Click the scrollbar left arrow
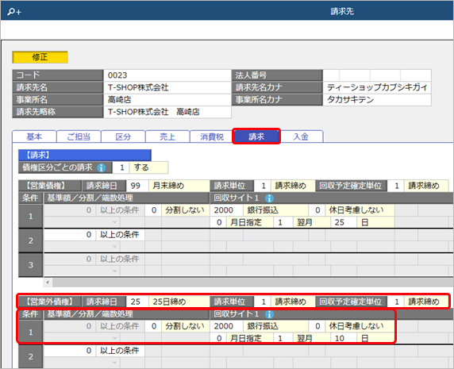Image resolution: width=454 pixels, height=369 pixels. [48, 283]
